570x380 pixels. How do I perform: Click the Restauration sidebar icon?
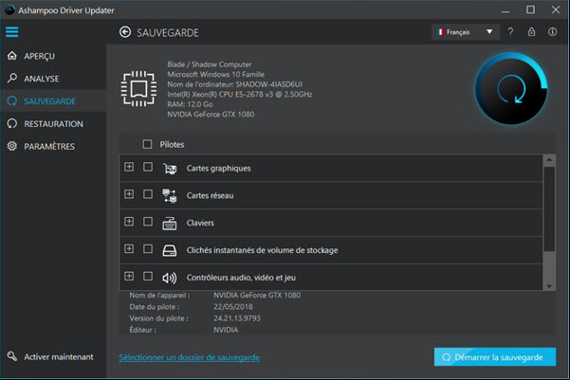coord(12,123)
